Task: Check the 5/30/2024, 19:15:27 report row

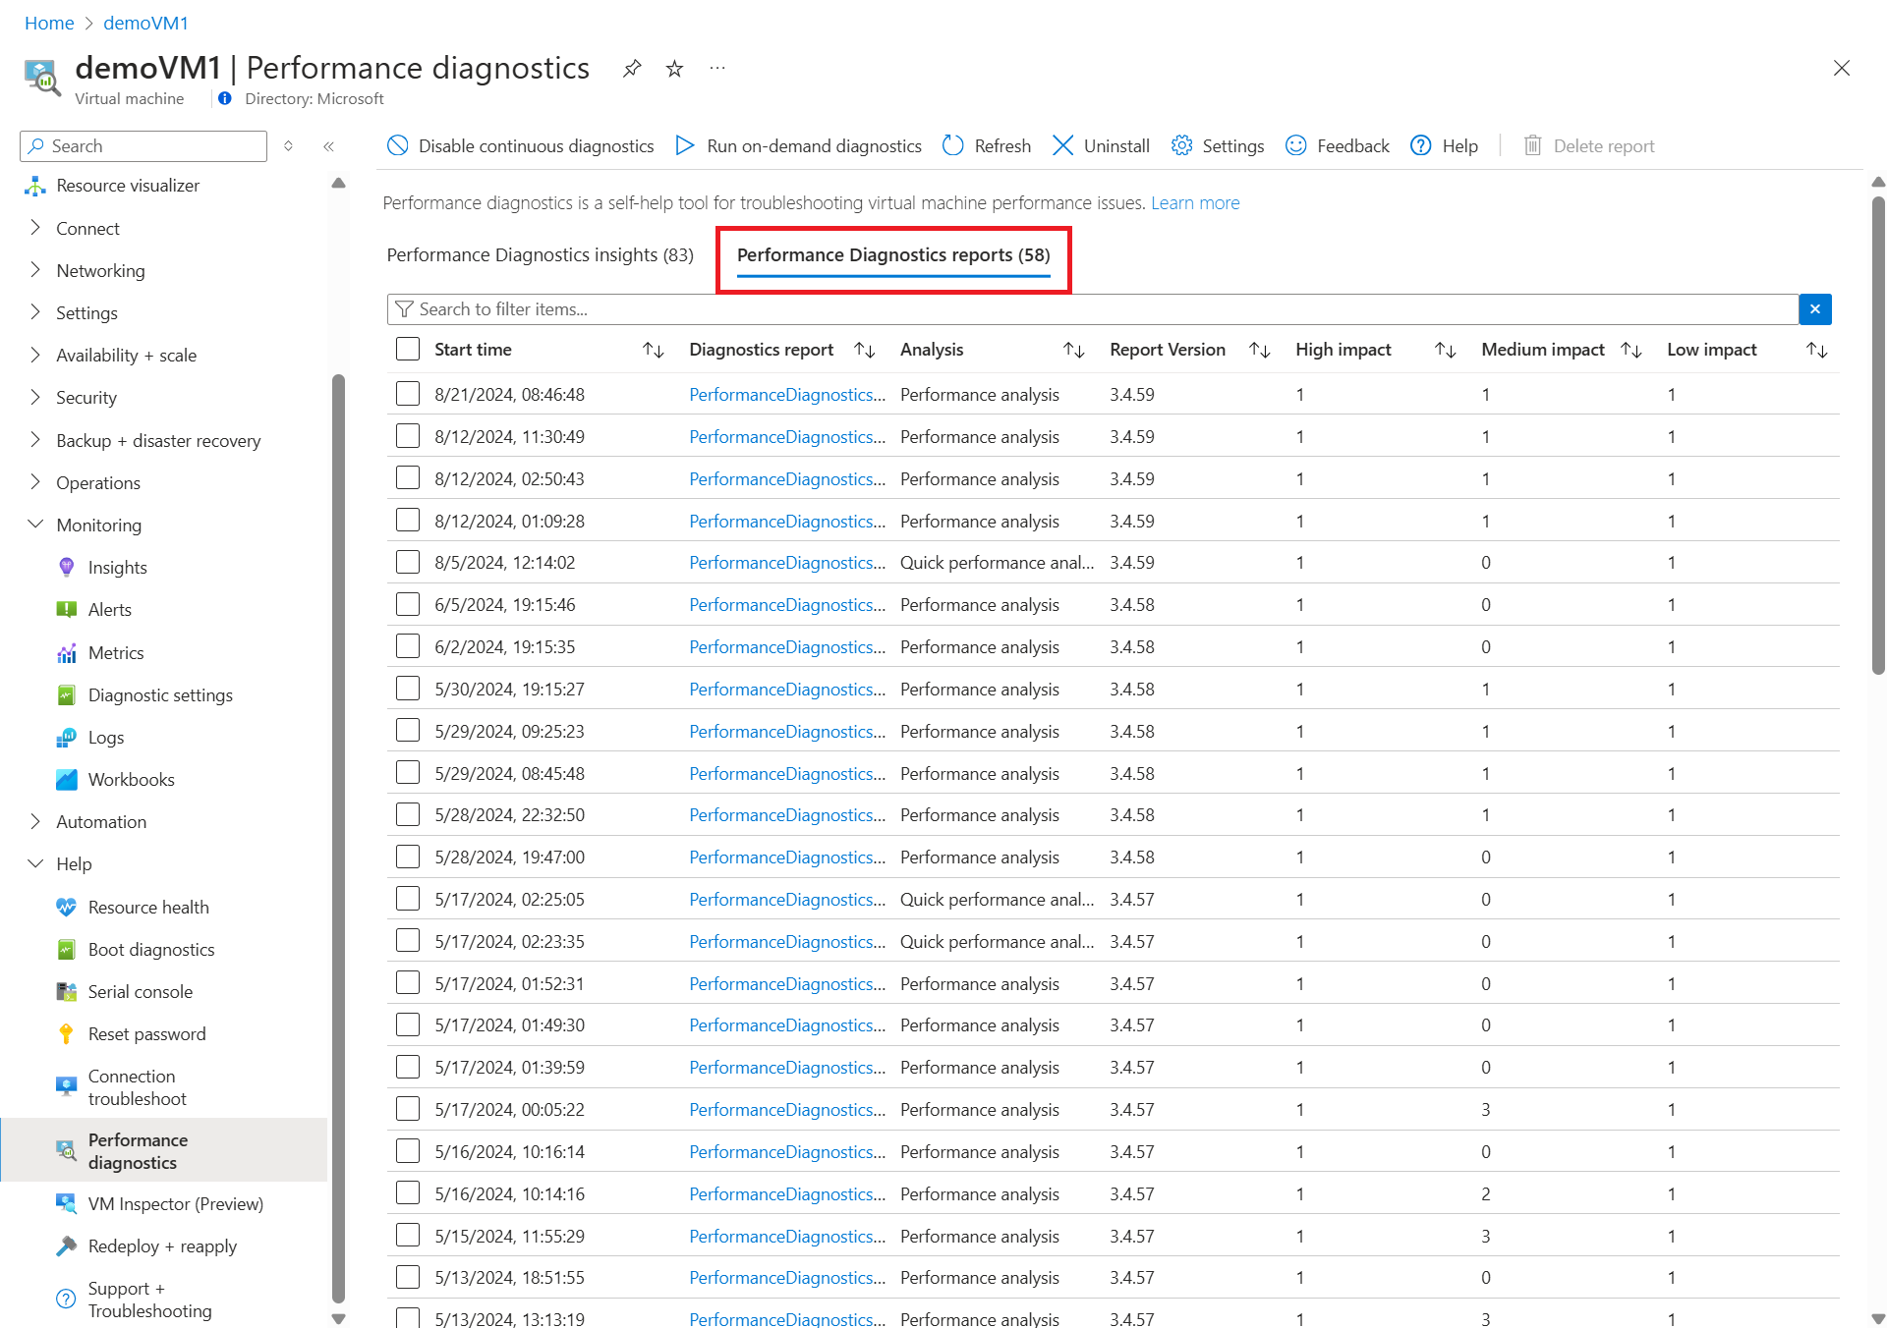Action: pos(407,689)
